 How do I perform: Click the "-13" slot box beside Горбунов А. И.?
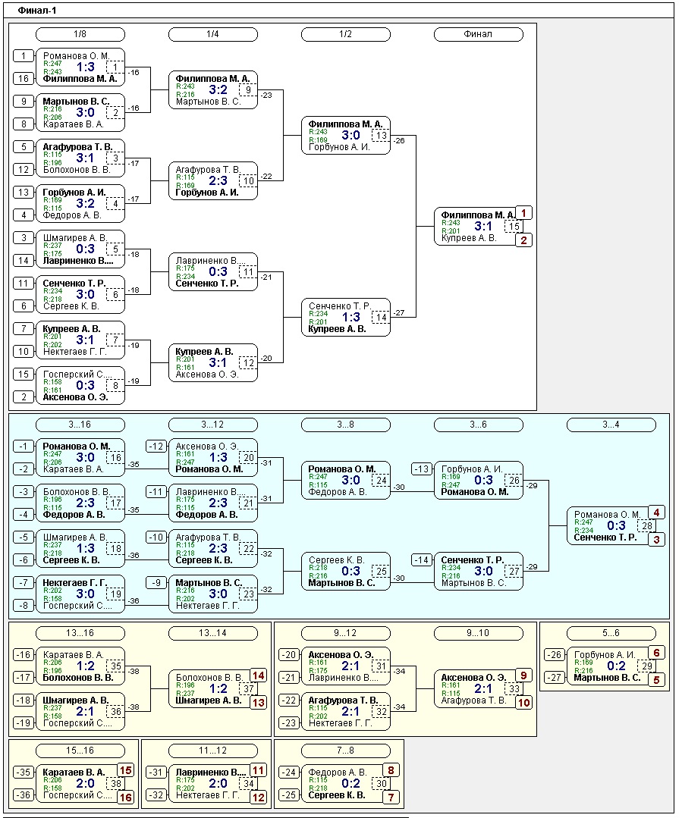[x=422, y=469]
